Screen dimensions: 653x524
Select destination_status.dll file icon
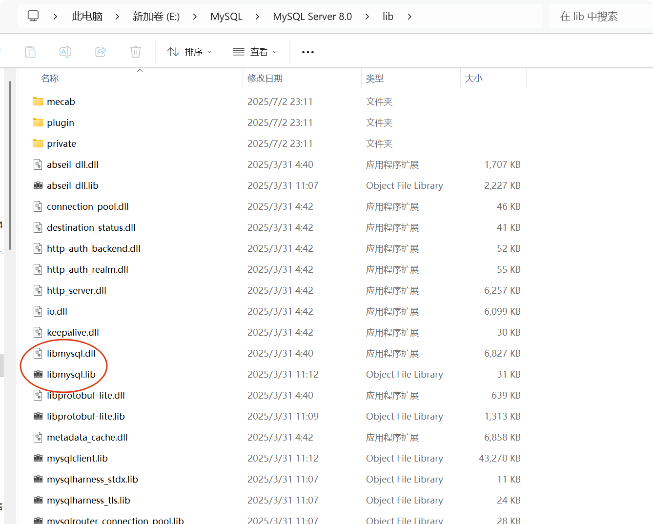[x=38, y=227]
